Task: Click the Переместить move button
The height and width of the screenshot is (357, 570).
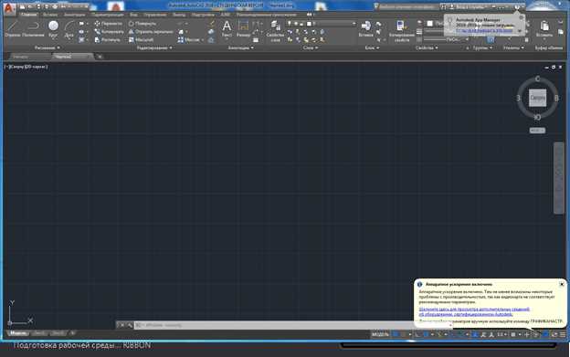Action: tap(109, 23)
